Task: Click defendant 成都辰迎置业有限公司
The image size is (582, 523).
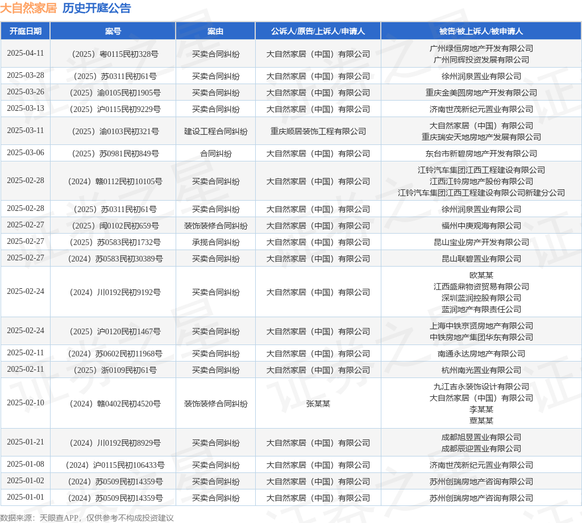Action: (x=481, y=449)
